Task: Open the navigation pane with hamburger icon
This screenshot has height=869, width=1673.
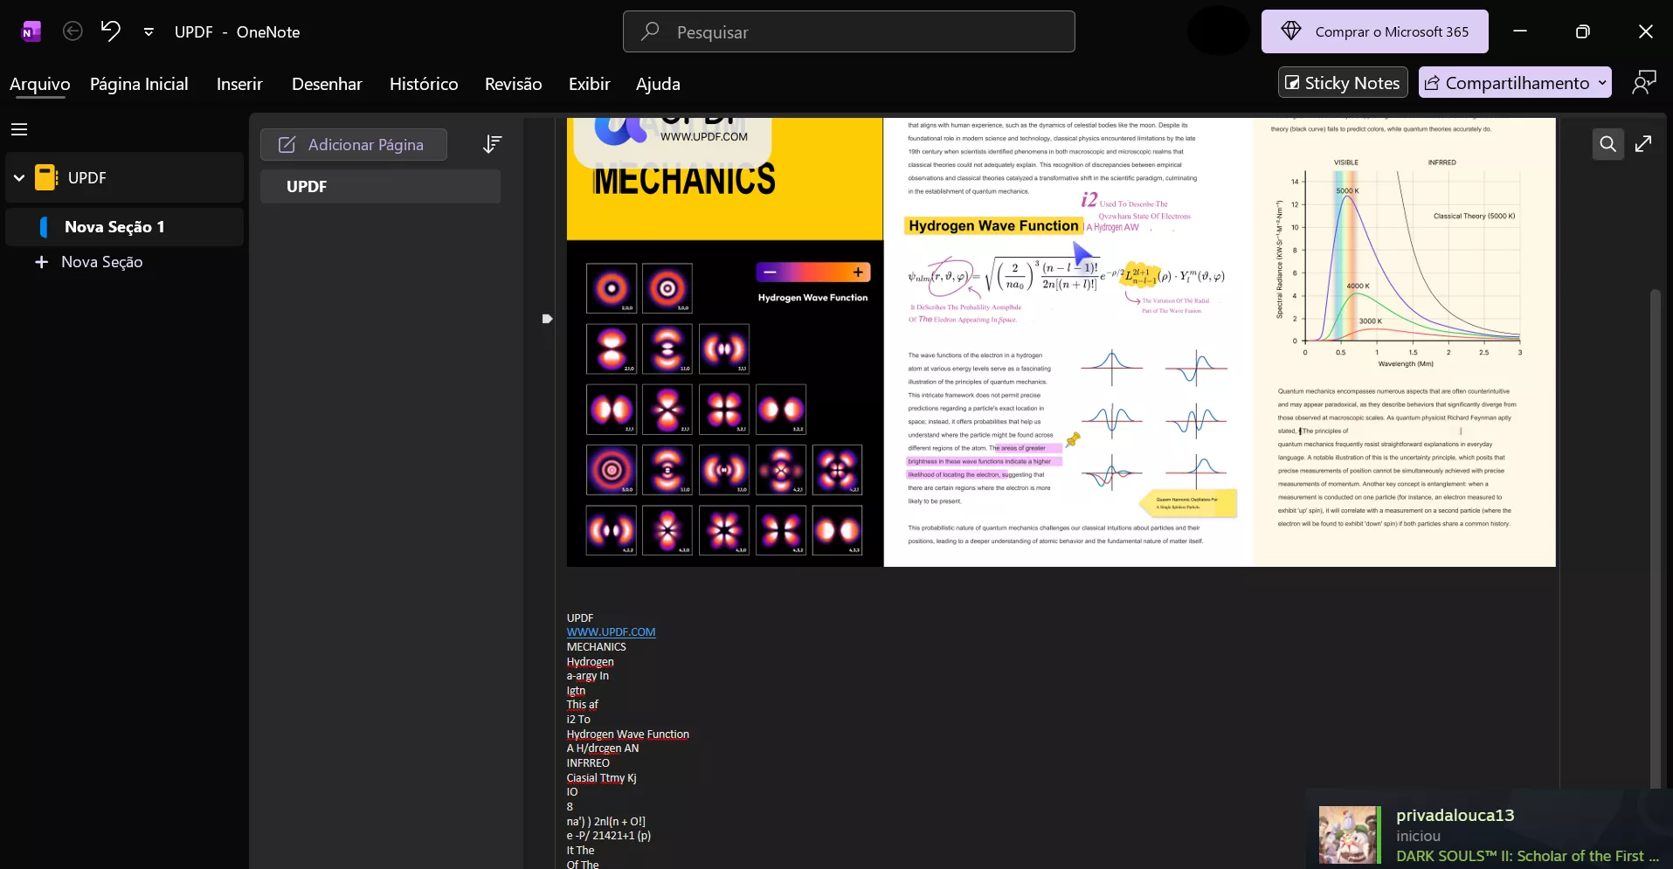Action: [18, 128]
